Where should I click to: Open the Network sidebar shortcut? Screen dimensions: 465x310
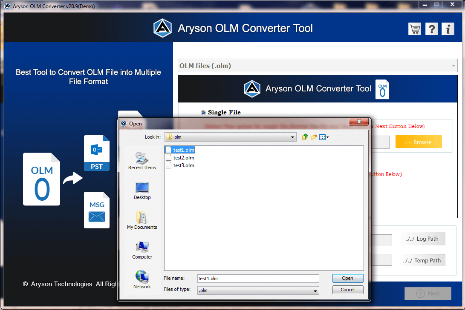(x=142, y=279)
